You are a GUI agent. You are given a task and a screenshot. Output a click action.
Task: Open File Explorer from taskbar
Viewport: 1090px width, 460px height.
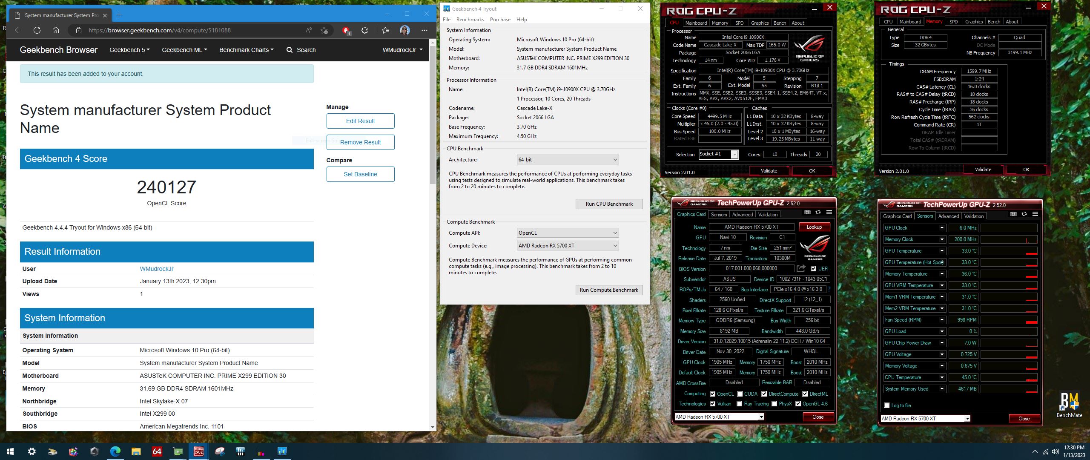tap(136, 451)
